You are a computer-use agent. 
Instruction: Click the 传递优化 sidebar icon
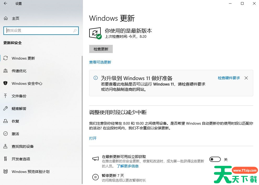pos(5,71)
